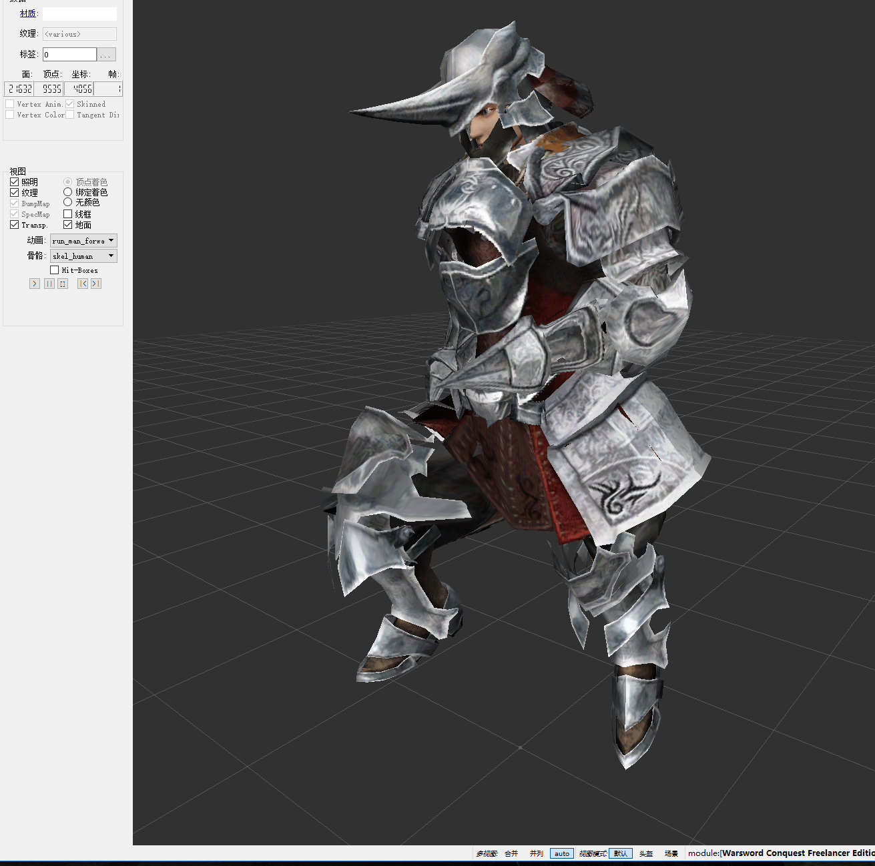Click the stop animation button
The image size is (875, 866).
(x=63, y=284)
